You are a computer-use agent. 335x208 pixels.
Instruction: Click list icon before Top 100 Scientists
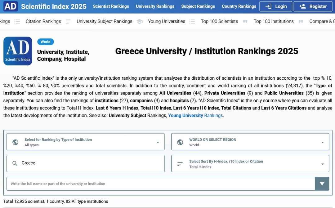(192, 21)
